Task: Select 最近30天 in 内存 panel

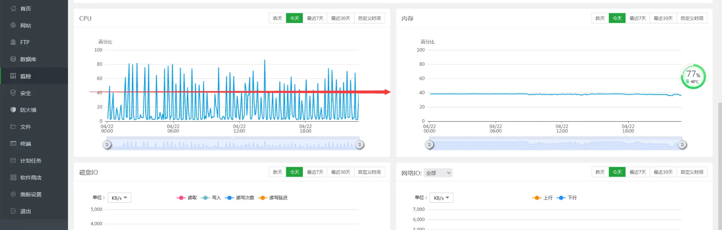Action: coord(663,18)
